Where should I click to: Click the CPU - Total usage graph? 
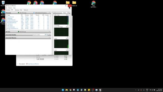click(61, 20)
